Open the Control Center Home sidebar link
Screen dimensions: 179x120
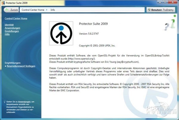16,18
